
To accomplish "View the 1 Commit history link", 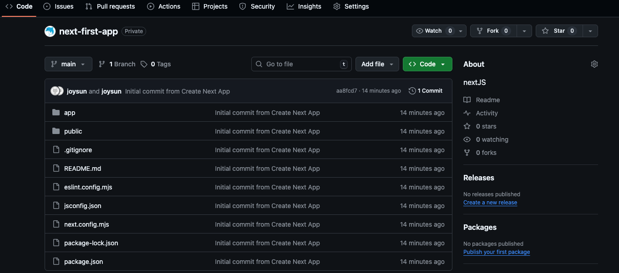I will click(x=426, y=91).
